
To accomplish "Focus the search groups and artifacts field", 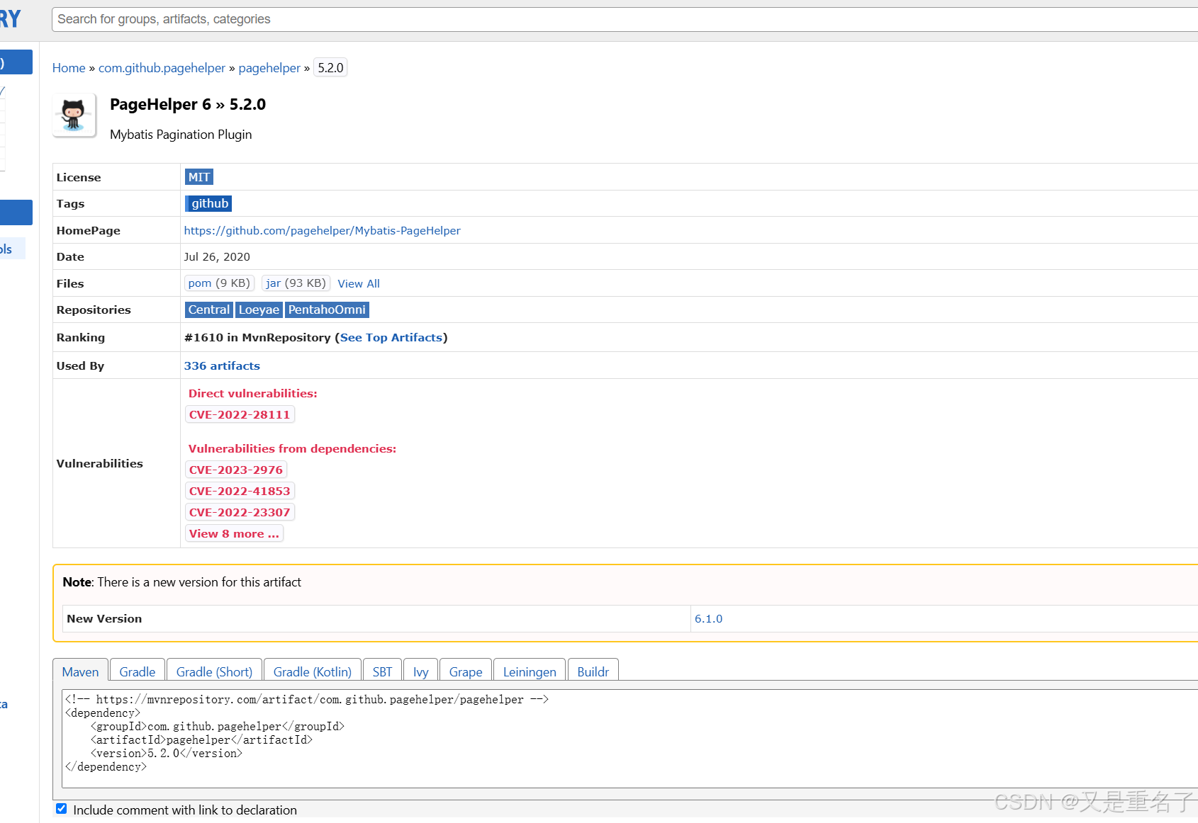I will click(x=624, y=19).
